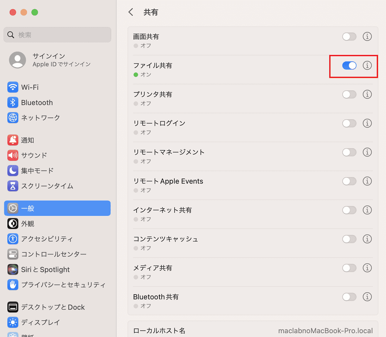This screenshot has width=386, height=337.
Task: Open コントロールセンター settings
Action: tap(57, 254)
